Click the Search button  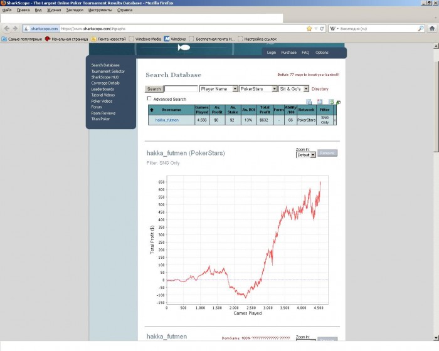click(x=154, y=89)
